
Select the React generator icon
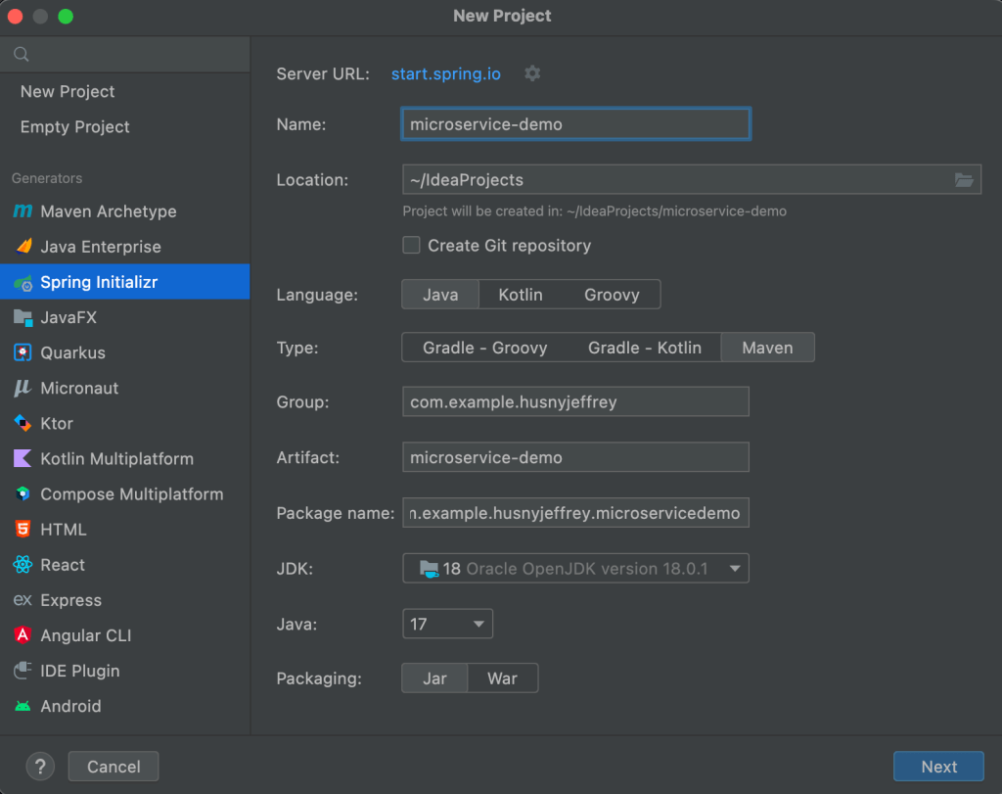tap(23, 565)
